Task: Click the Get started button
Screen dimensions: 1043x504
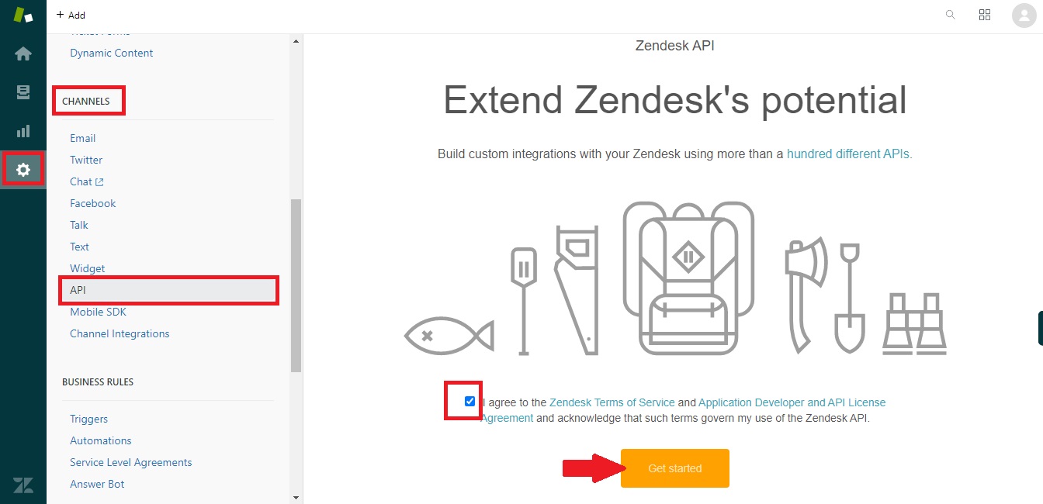Action: [675, 468]
